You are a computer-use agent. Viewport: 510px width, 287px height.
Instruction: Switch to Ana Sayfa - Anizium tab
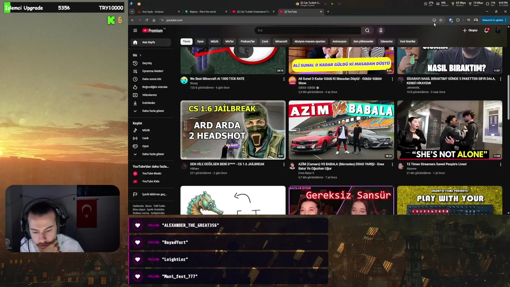(x=159, y=12)
